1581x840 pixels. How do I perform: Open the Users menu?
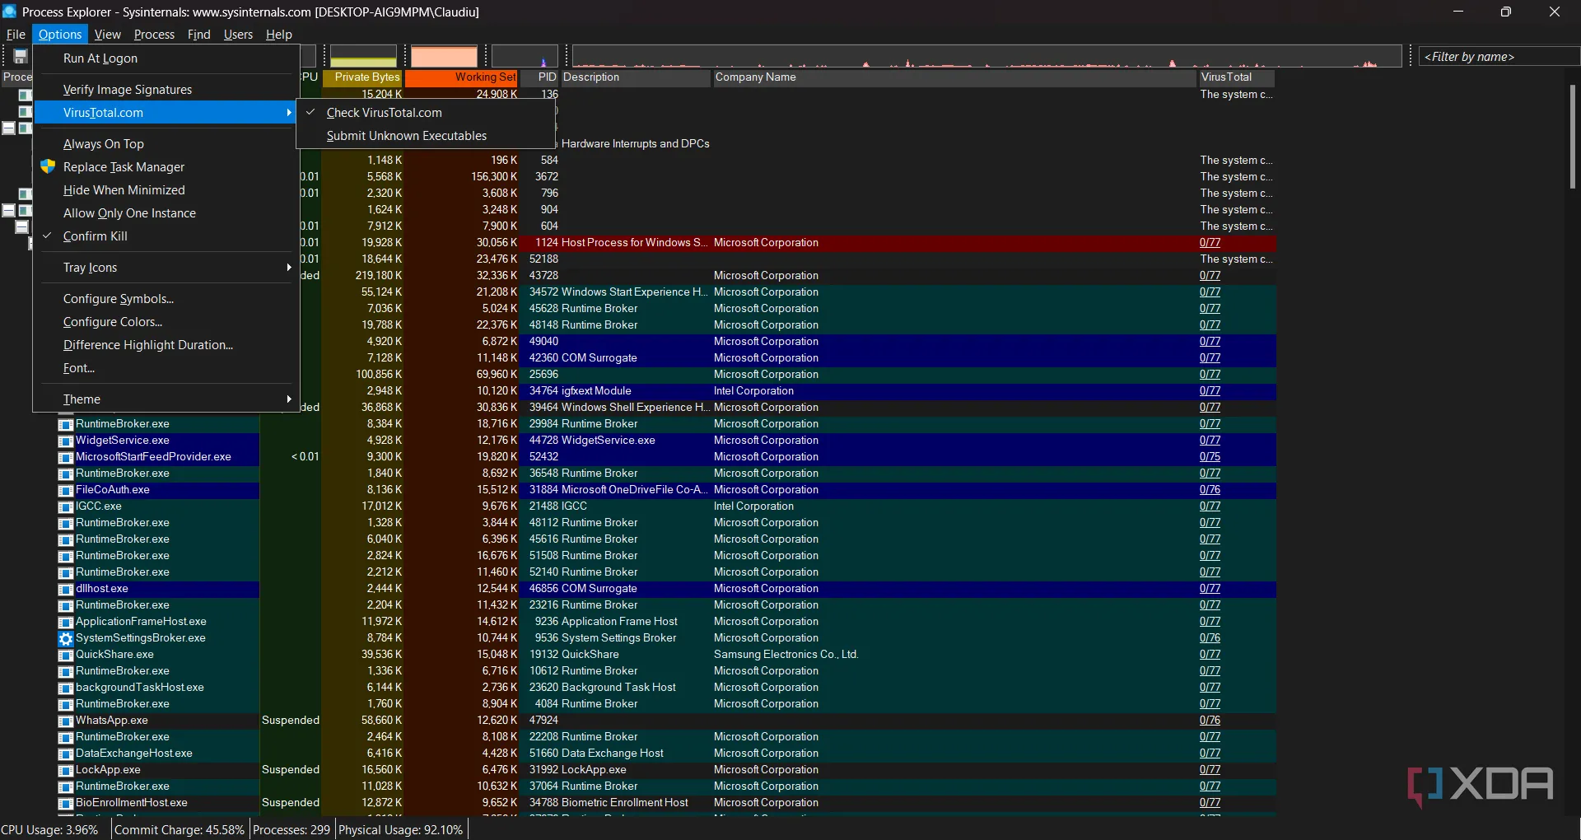[238, 35]
